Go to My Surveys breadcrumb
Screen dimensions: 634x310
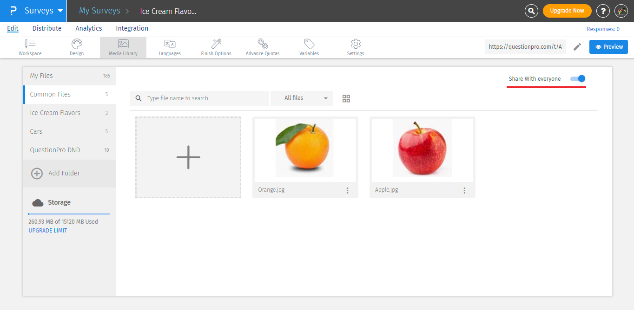[x=99, y=11]
